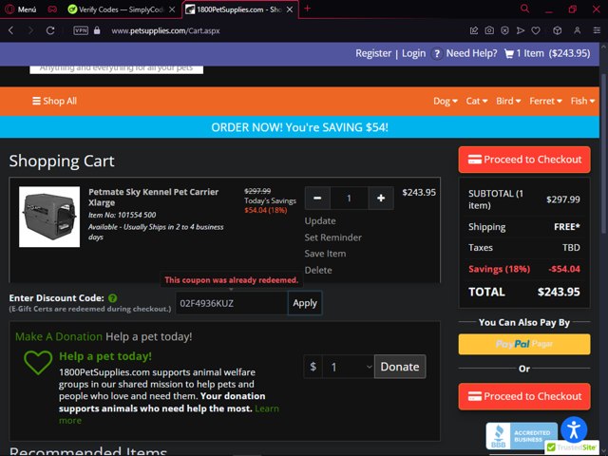Click Save Item link
Image resolution: width=608 pixels, height=456 pixels.
(325, 254)
